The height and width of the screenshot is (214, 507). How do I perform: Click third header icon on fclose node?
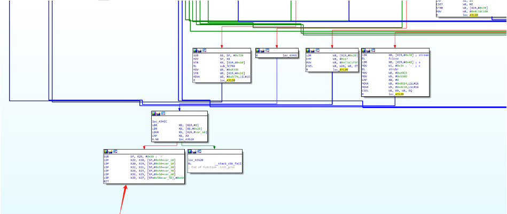coord(373,51)
